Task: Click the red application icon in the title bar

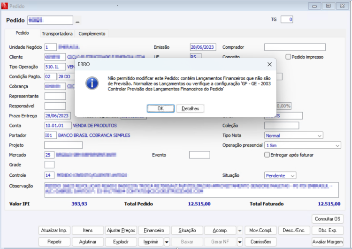Action: point(5,6)
